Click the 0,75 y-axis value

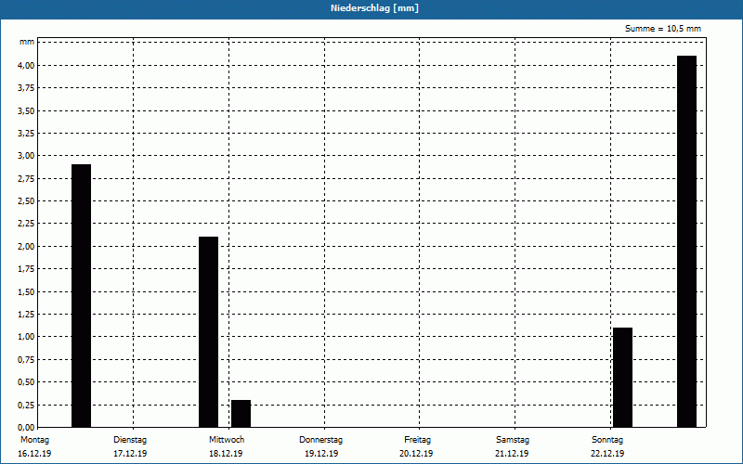[x=26, y=359]
